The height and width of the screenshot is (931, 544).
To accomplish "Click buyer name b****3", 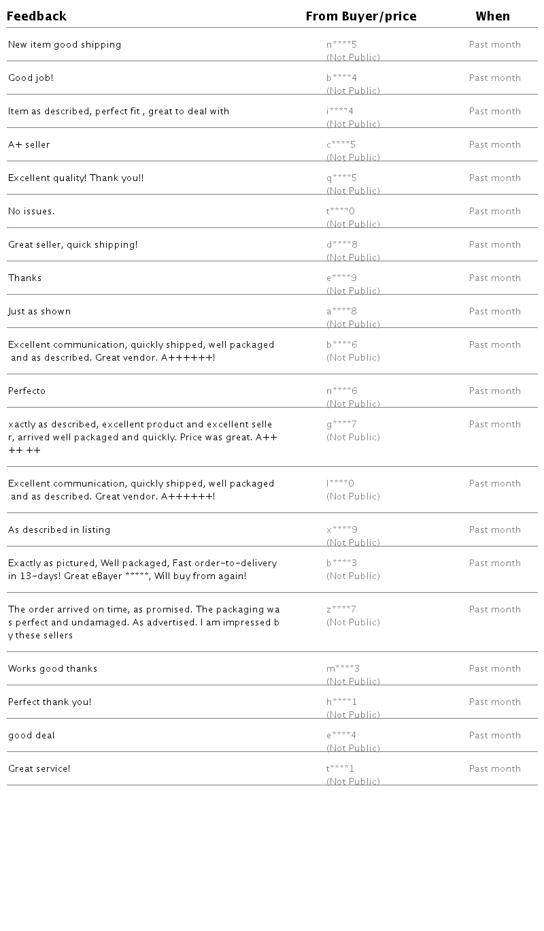I will [x=341, y=563].
